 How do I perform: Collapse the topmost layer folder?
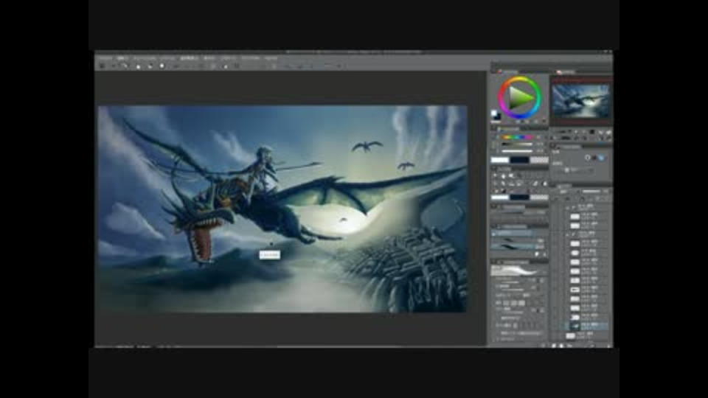568,208
